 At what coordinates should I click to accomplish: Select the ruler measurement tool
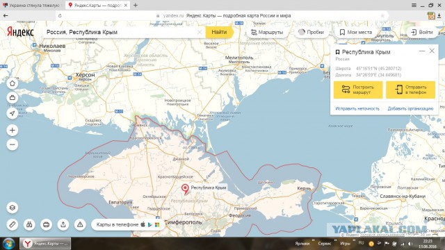13,225
